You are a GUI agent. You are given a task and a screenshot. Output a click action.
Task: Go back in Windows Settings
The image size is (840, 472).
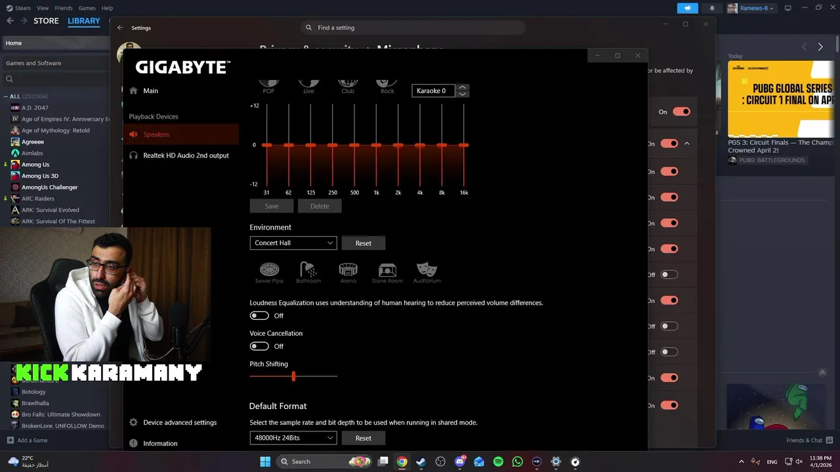pyautogui.click(x=120, y=28)
